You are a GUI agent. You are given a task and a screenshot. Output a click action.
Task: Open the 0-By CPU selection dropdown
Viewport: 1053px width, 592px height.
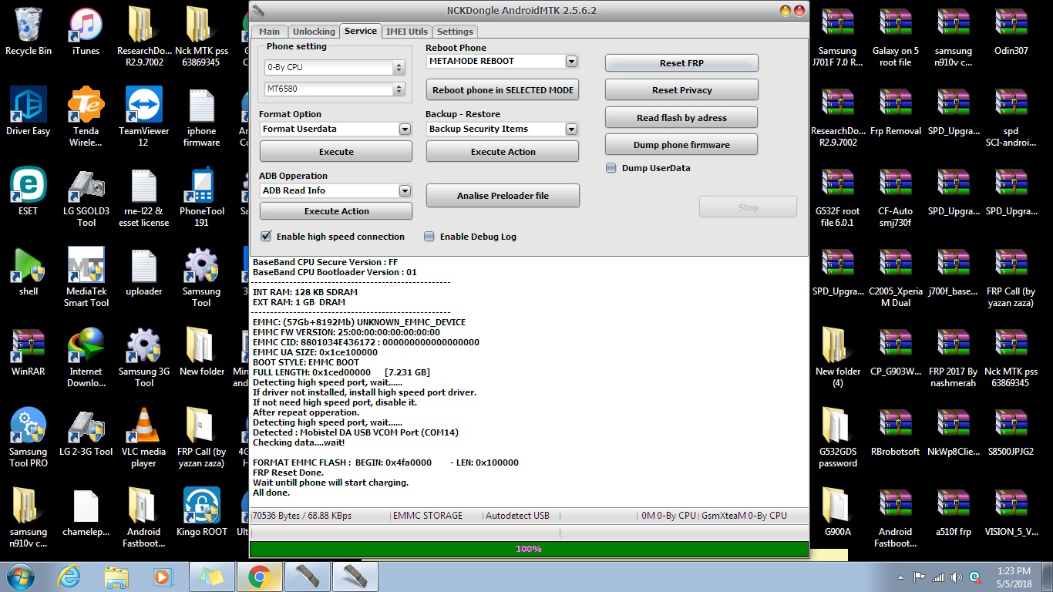tap(335, 67)
